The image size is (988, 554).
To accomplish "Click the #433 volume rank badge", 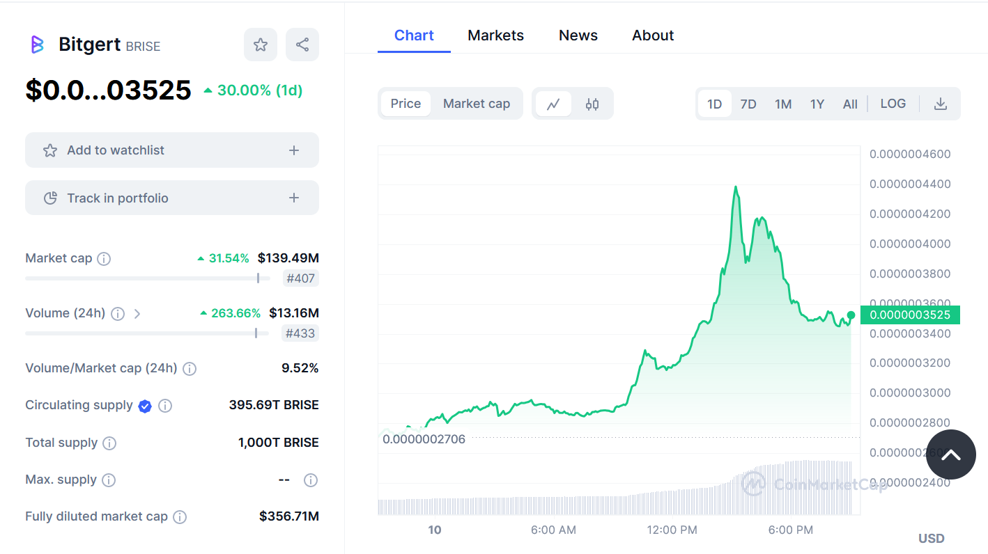I will (300, 333).
